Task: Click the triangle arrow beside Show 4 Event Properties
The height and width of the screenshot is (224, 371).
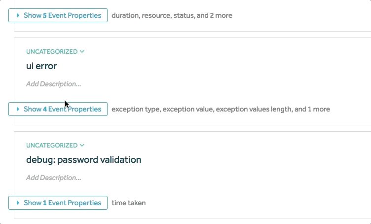Action: coord(18,109)
